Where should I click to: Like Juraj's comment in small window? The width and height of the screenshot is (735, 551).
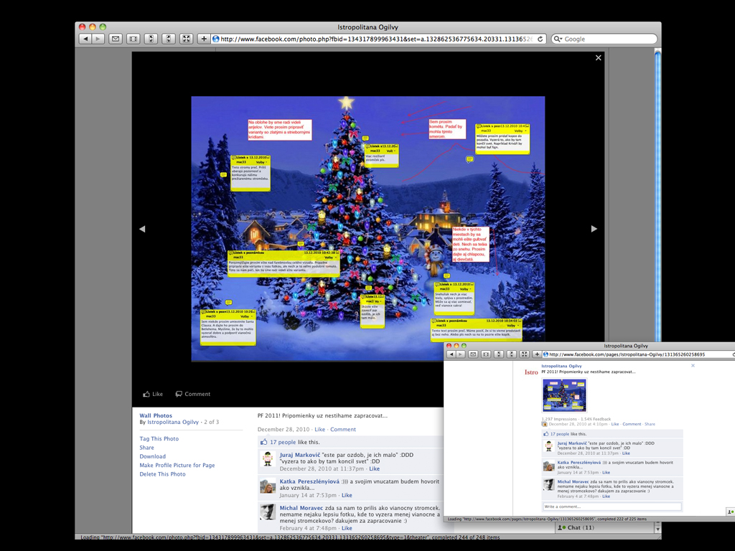click(x=626, y=453)
